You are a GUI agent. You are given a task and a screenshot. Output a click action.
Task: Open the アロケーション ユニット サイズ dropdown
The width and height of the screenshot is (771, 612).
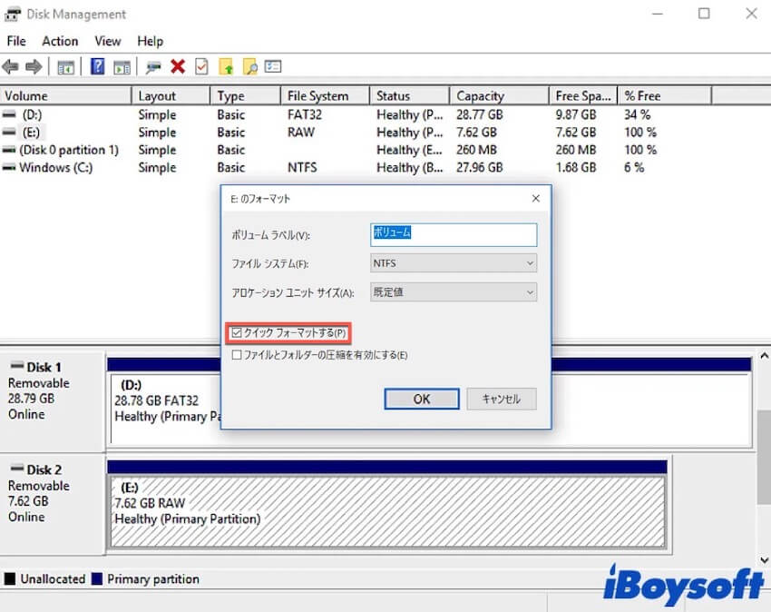(454, 292)
